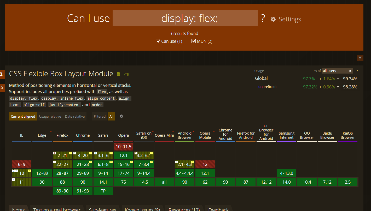371x211 pixels.
Task: Click the Samsung Internet column header
Action: [x=287, y=135]
